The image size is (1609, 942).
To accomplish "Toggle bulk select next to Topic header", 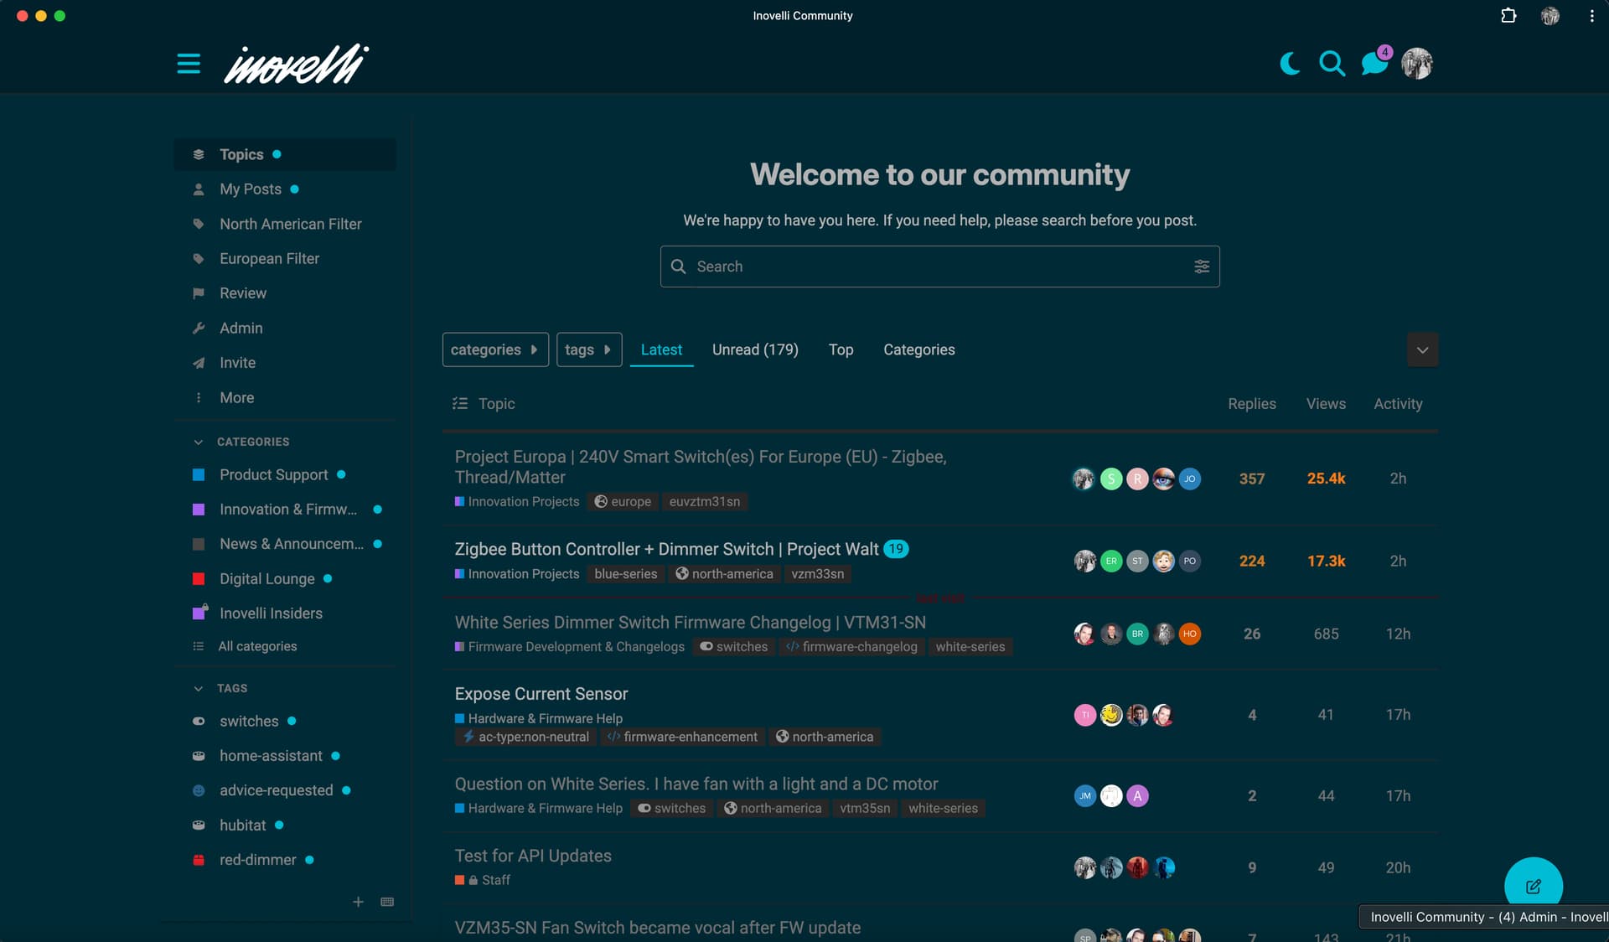I will coord(459,404).
